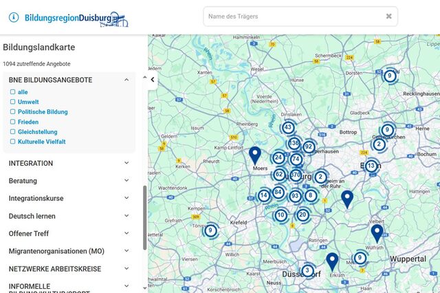Expand the INFORMELLE BILDUNG section
This screenshot has height=293, width=440.
tap(69, 287)
